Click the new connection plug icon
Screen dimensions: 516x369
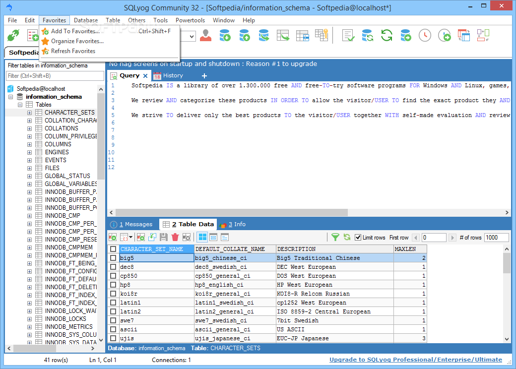tap(13, 35)
